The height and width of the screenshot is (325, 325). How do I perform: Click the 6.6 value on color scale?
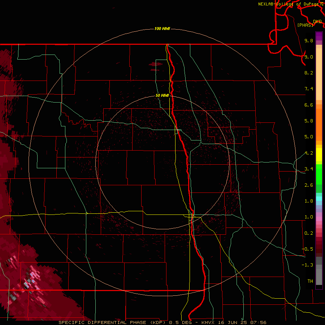click(309, 105)
